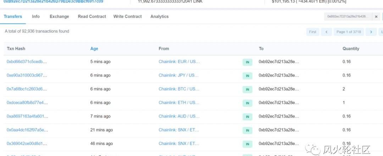
Task: Click the contract address at page top
Action: [x=53, y=1]
